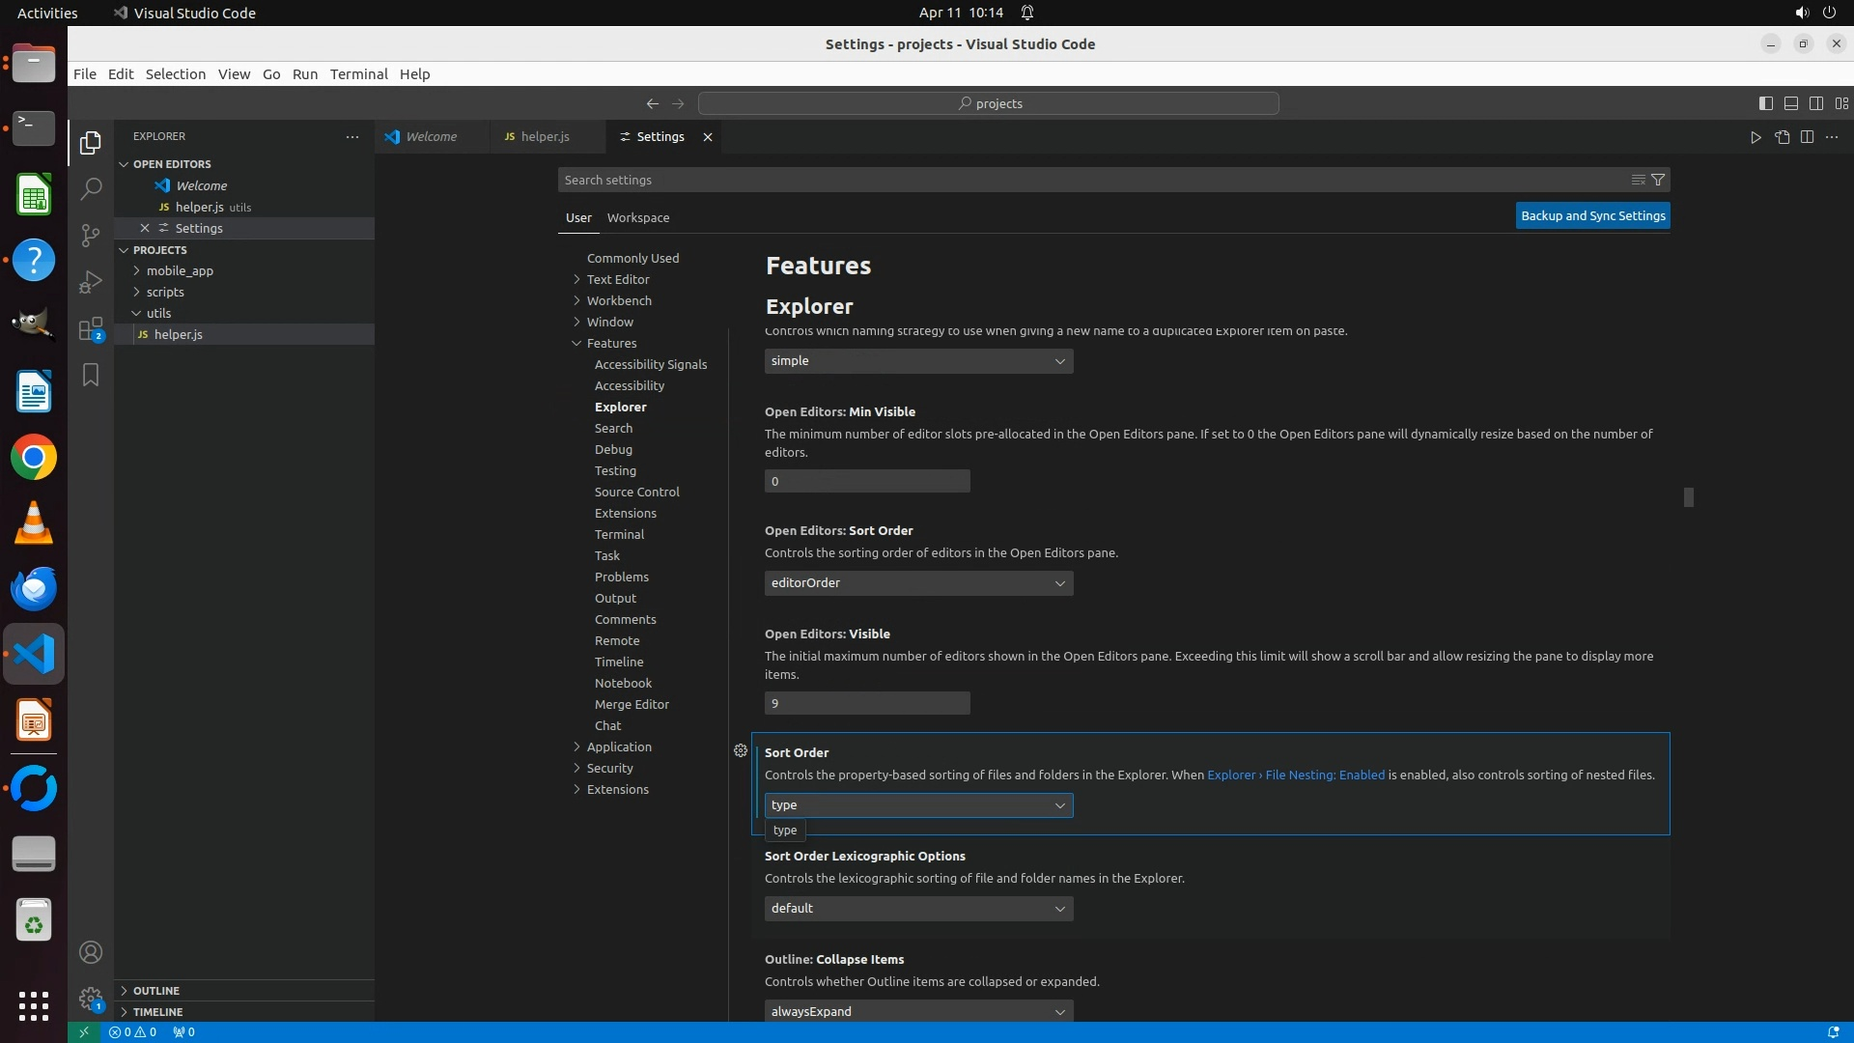Screen dimensions: 1854x1043
Task: Open the Explorer Sort Order dropdown showing type
Action: pyautogui.click(x=918, y=805)
